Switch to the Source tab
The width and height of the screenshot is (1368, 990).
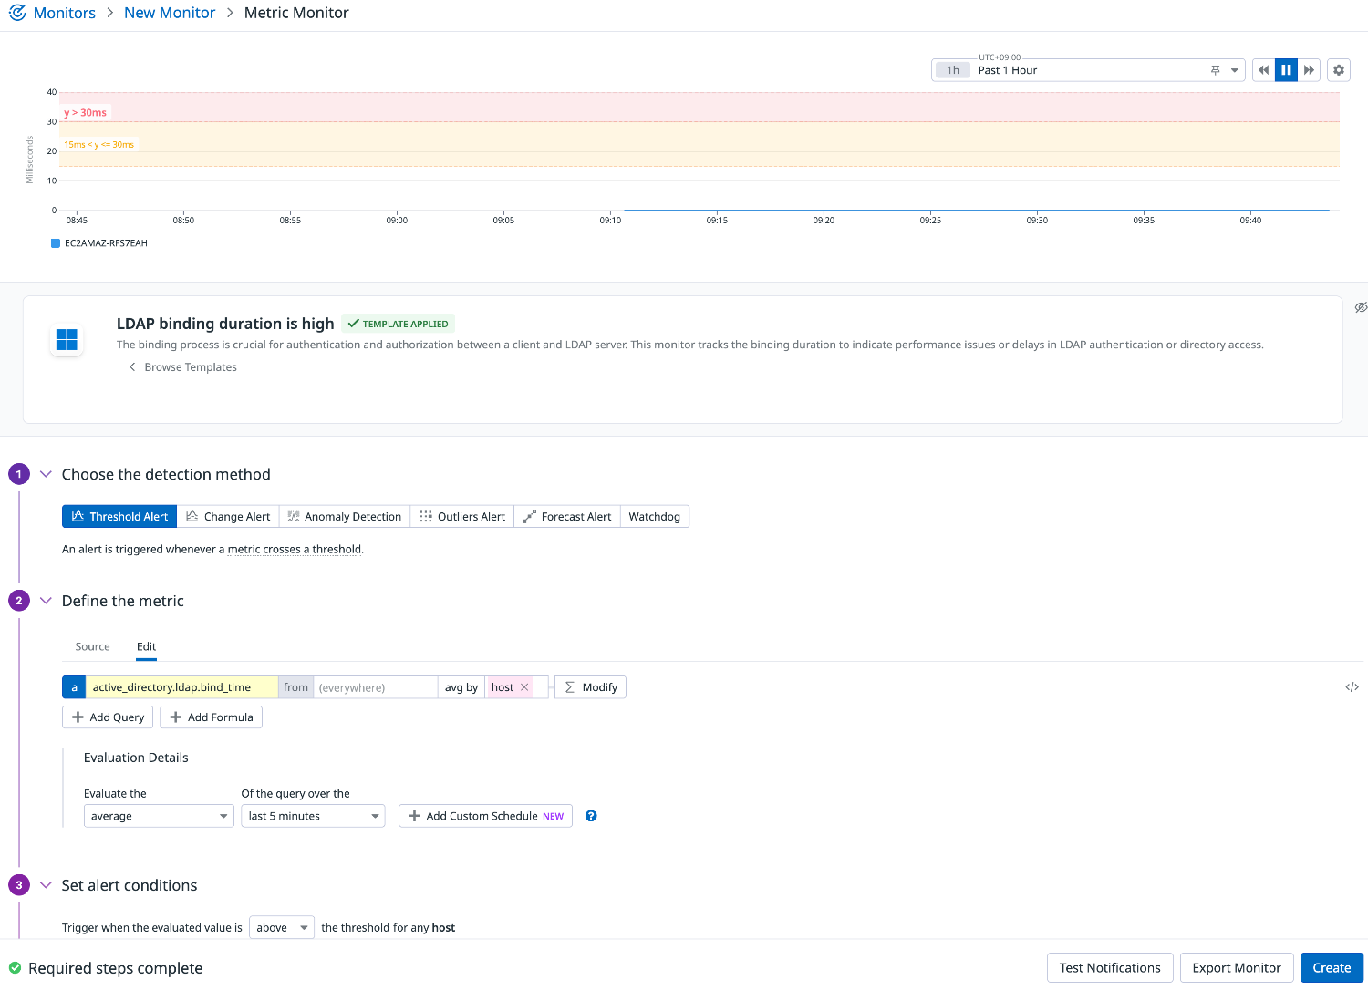(x=92, y=646)
